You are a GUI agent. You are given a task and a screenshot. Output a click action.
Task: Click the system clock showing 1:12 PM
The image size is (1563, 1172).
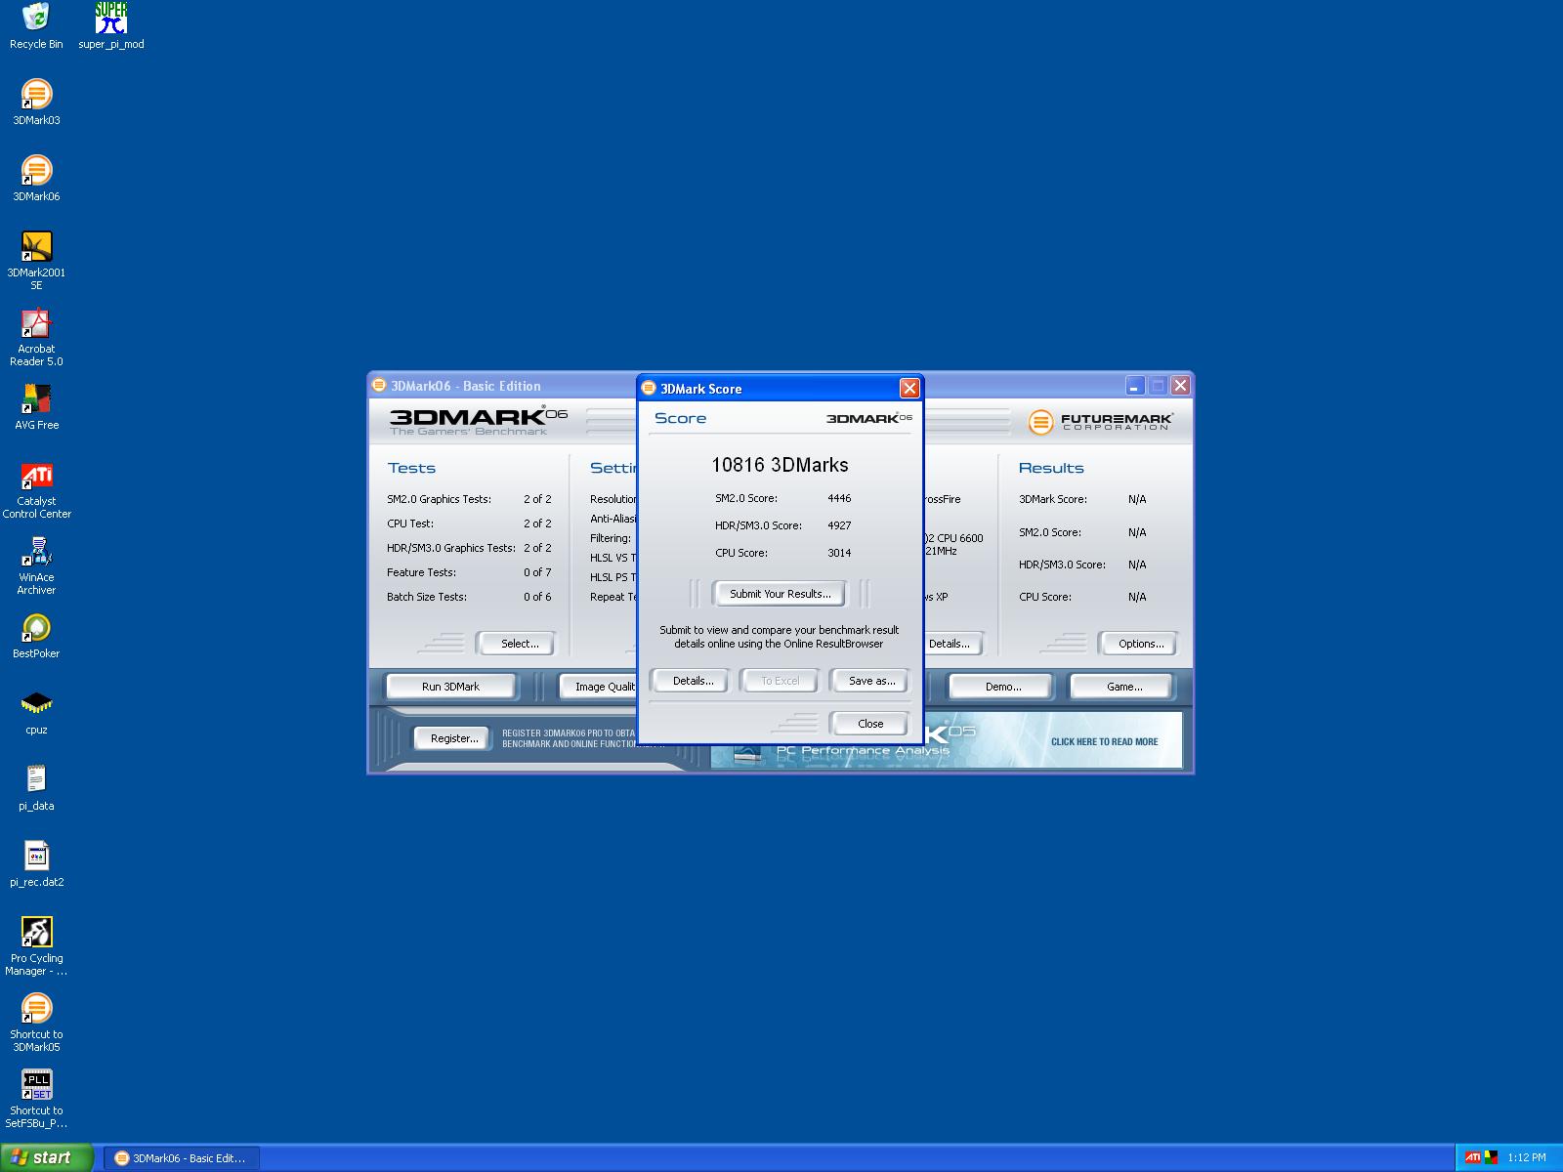pos(1527,1158)
